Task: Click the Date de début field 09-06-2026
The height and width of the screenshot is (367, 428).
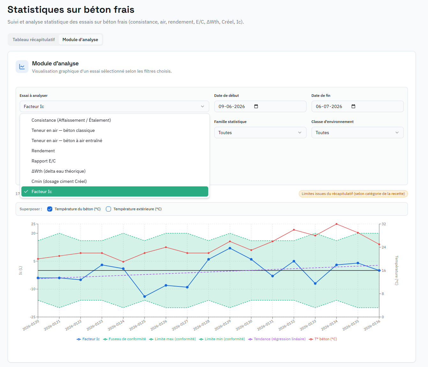Action: click(x=260, y=106)
